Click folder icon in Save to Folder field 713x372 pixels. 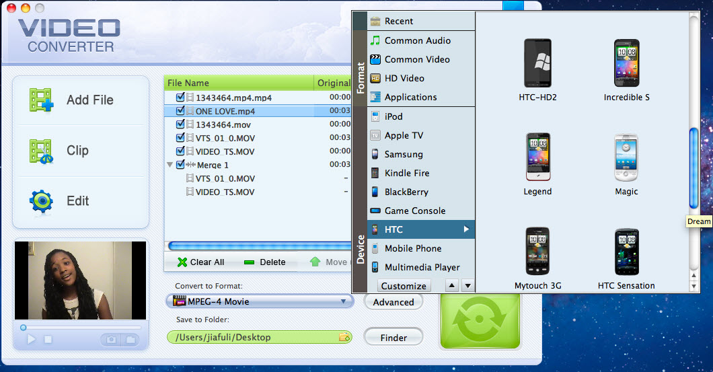tap(344, 337)
